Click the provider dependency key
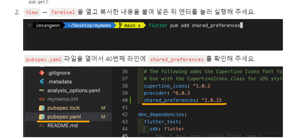The height and width of the screenshot is (139, 289). pos(156,93)
